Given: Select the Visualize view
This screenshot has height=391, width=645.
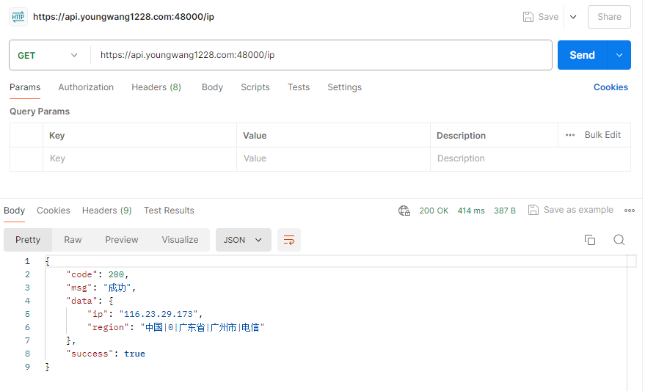Looking at the screenshot, I should click(181, 240).
